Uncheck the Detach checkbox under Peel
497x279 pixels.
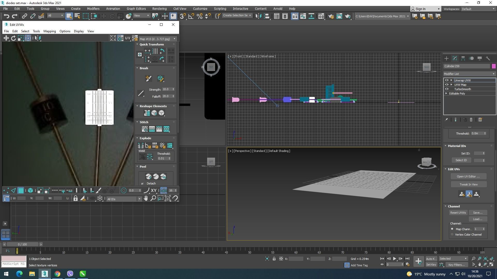tap(142, 184)
